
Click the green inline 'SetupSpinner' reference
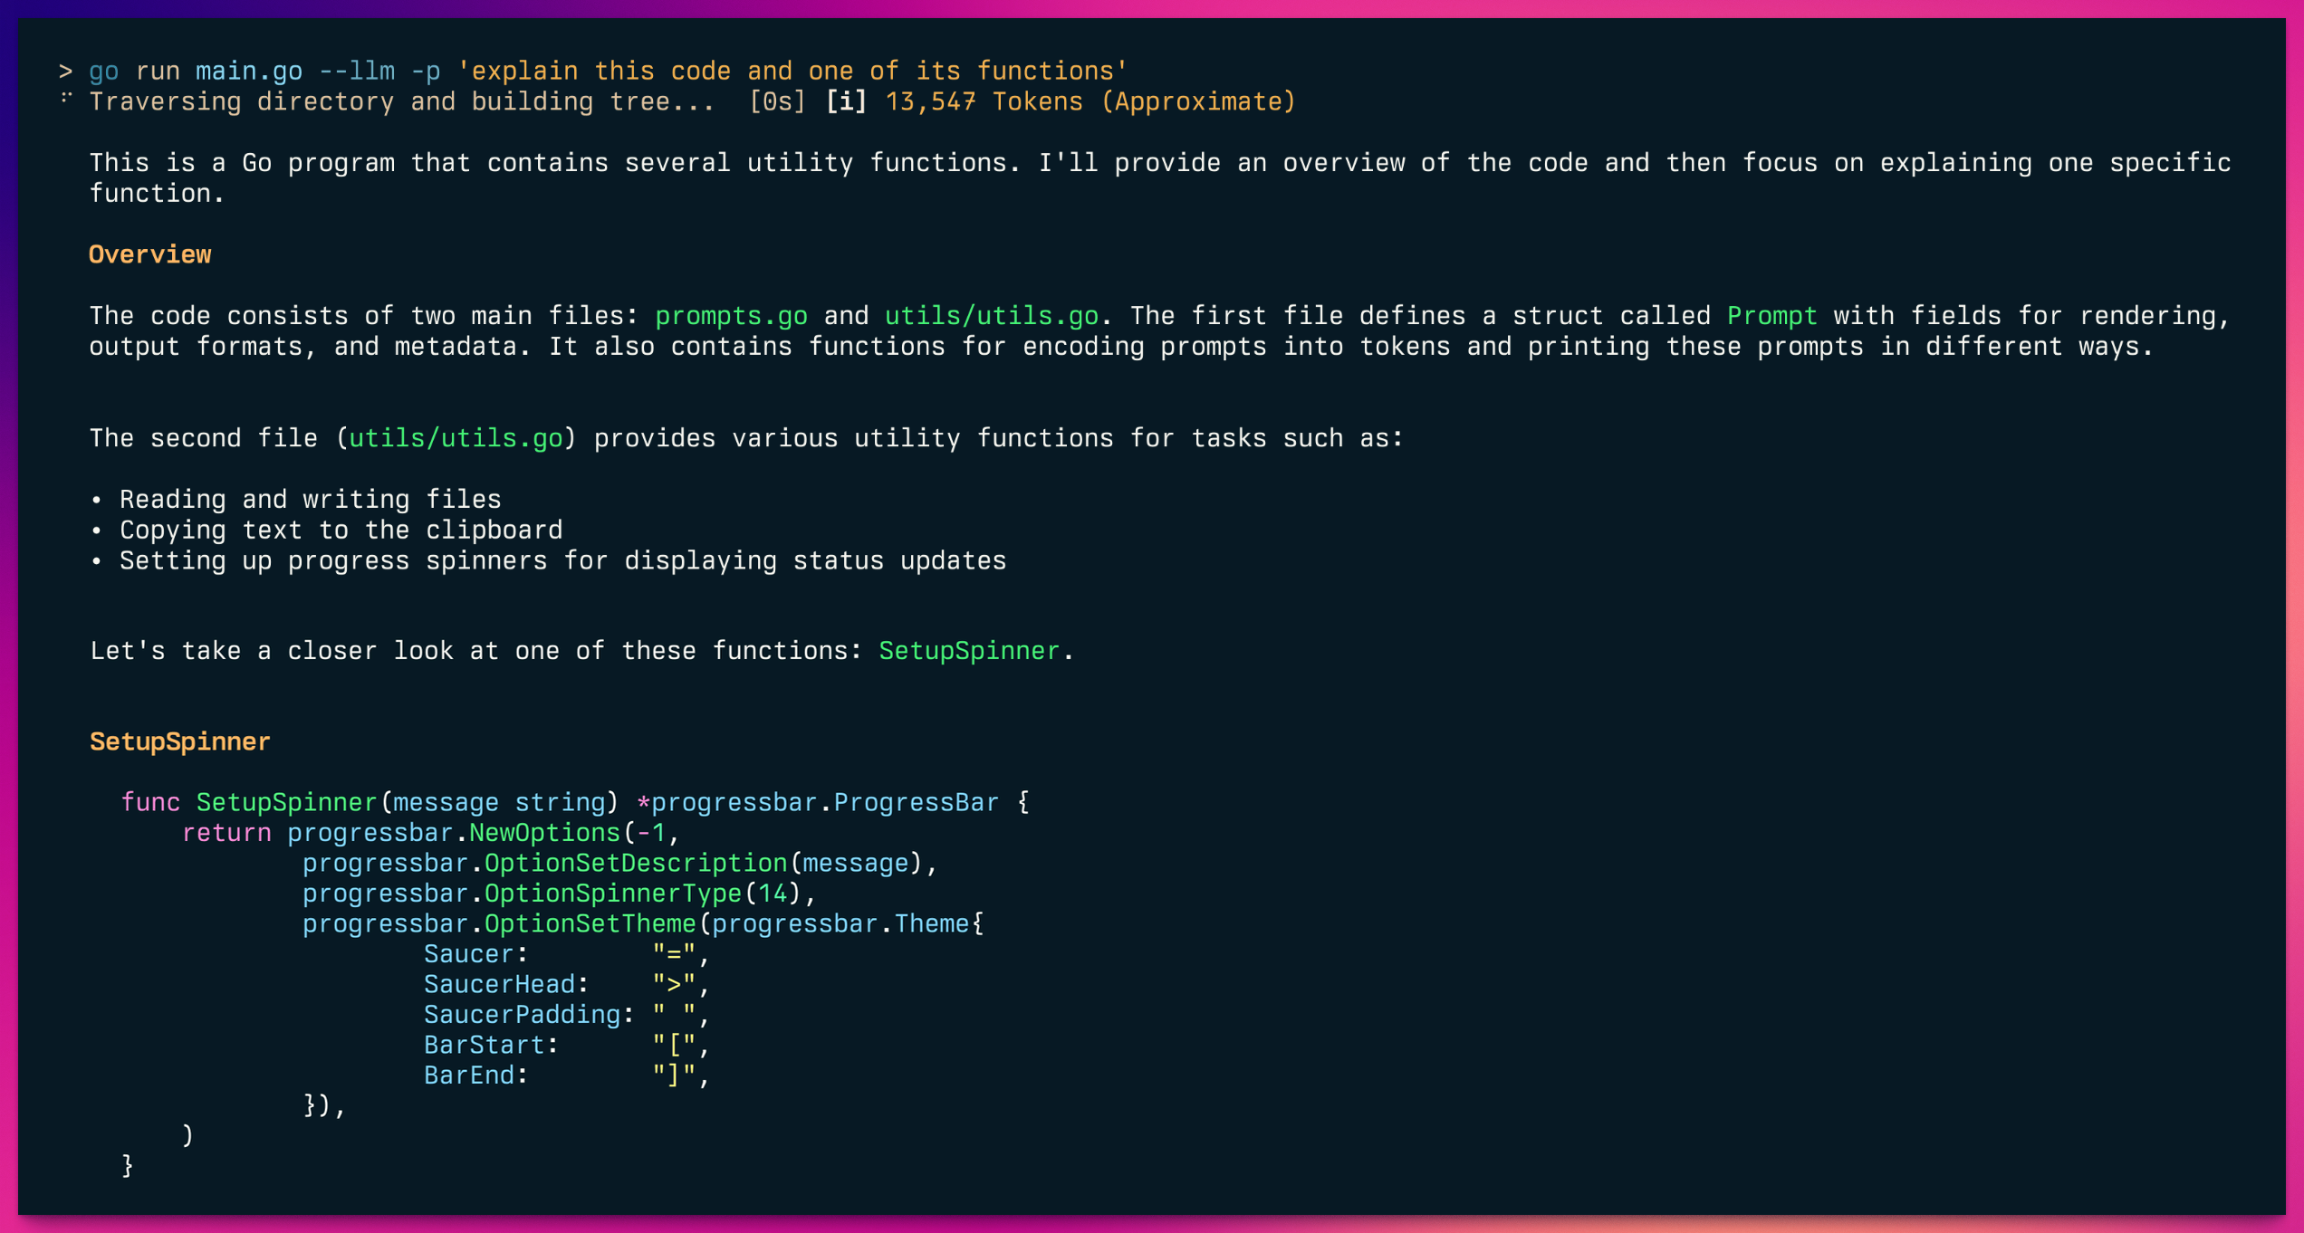[x=968, y=651]
